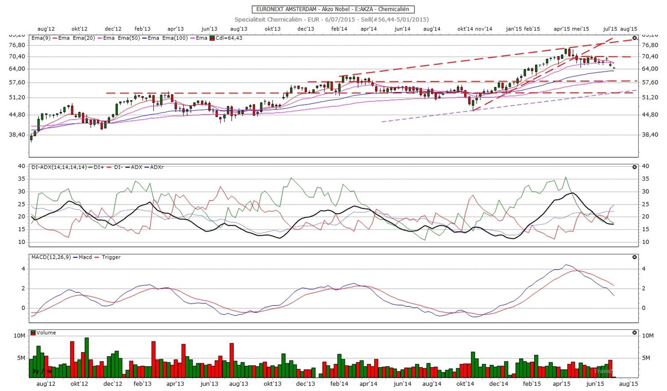This screenshot has width=667, height=391.
Task: Click the 35 level on the left ADX axis
Action: (x=21, y=179)
